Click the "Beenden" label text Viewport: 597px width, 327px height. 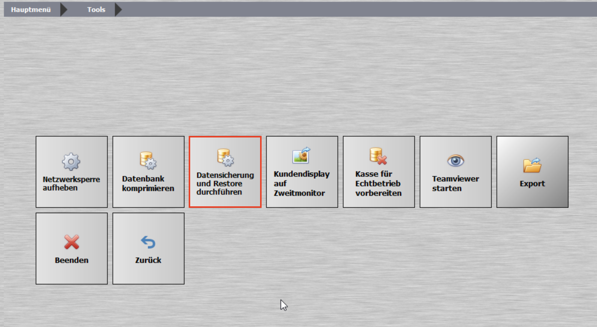click(72, 260)
